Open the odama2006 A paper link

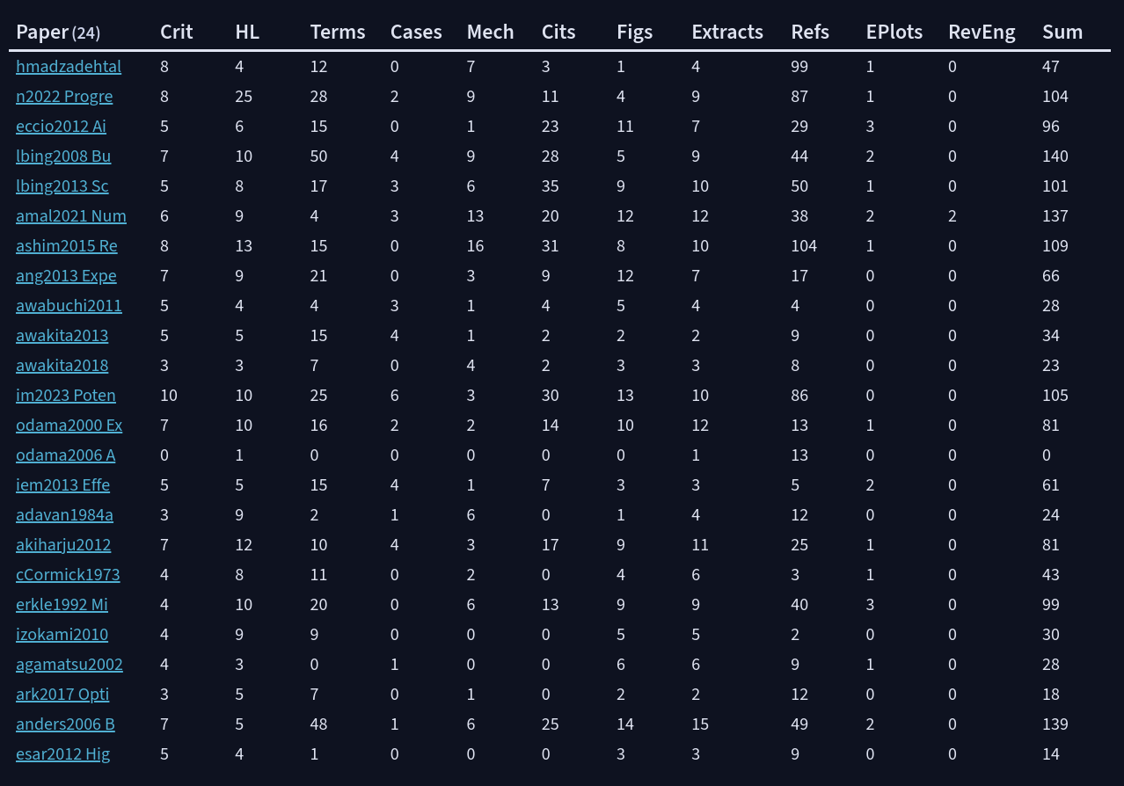pos(65,455)
